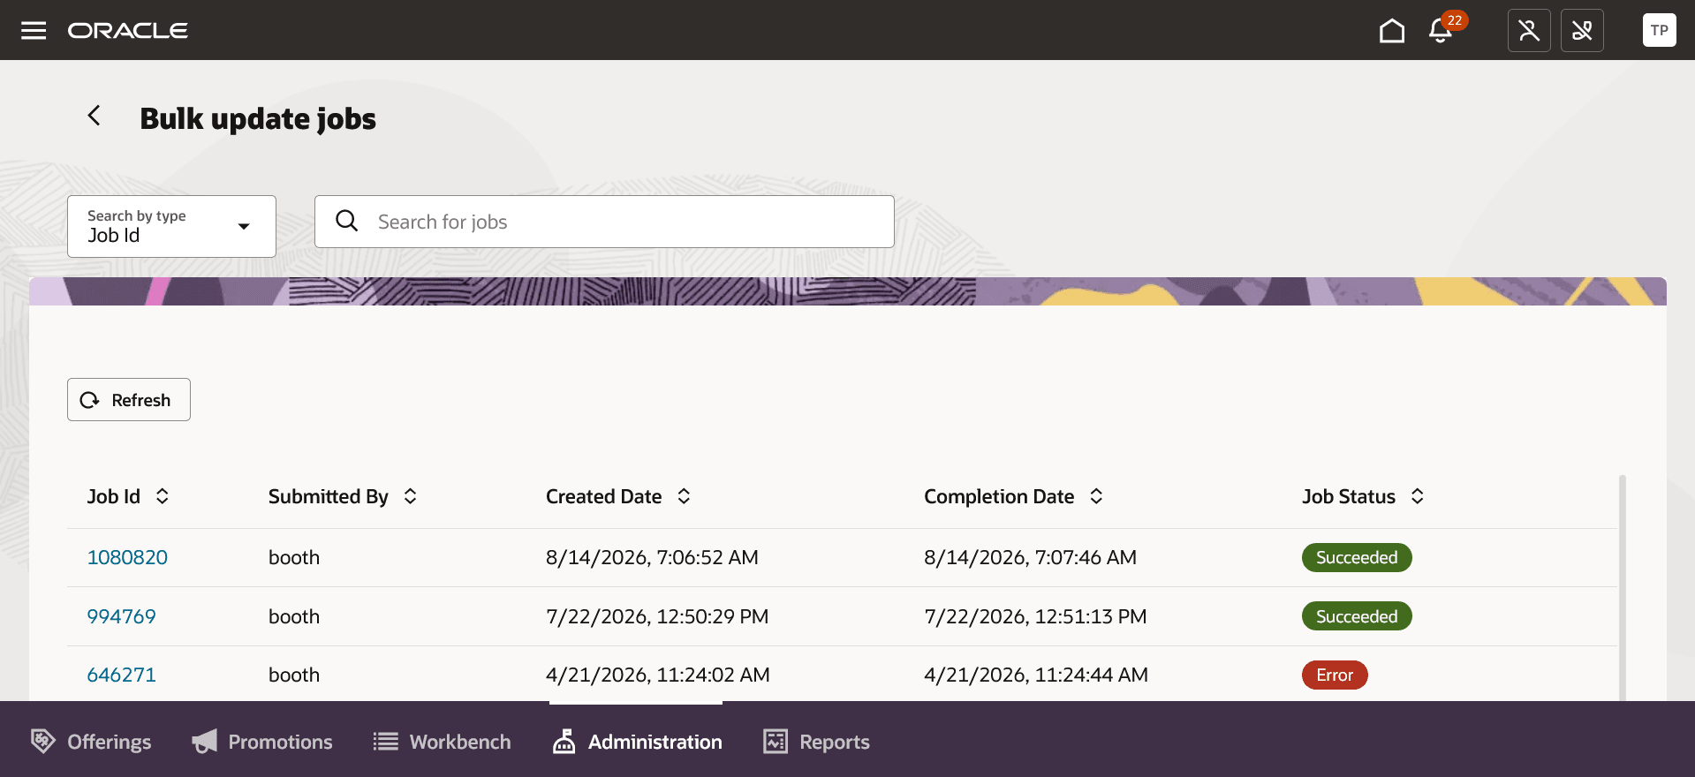Sort table by Submitted By column
This screenshot has height=777, width=1695.
[411, 496]
